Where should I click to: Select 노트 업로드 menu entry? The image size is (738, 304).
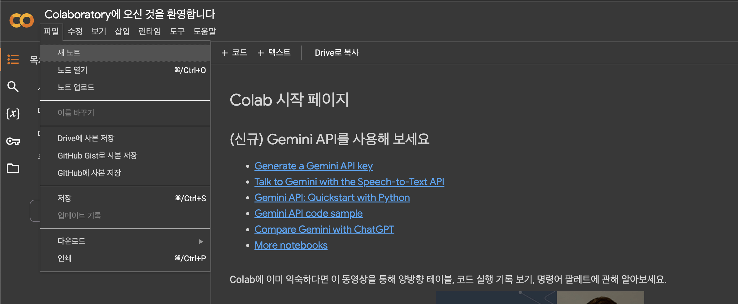125,87
